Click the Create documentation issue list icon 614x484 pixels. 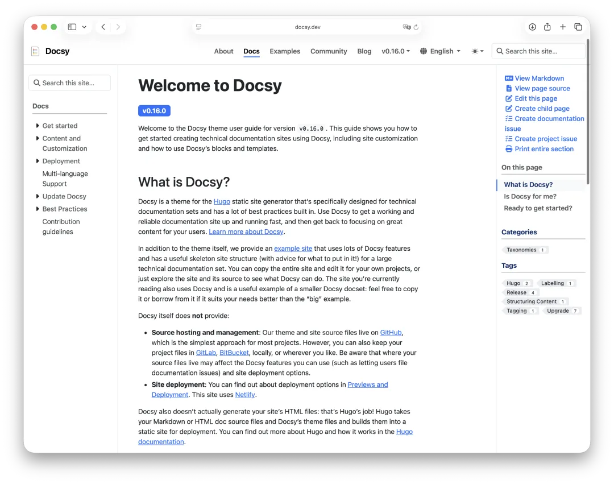pos(509,119)
